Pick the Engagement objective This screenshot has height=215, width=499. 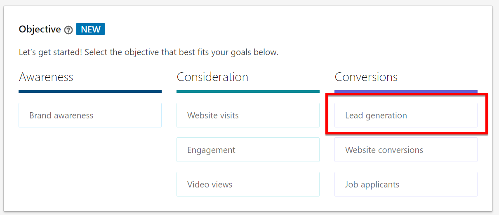pos(248,150)
